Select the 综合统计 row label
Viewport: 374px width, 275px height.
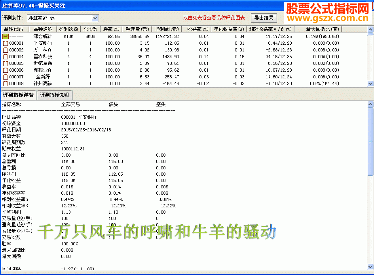43,36
